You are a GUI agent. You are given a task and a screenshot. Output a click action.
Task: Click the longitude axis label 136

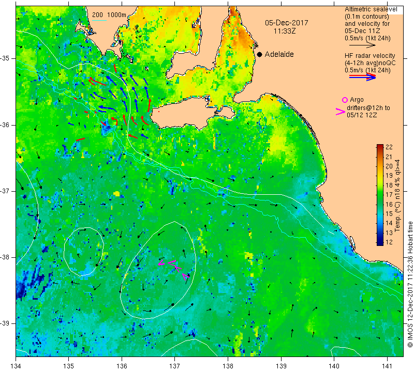(122, 366)
